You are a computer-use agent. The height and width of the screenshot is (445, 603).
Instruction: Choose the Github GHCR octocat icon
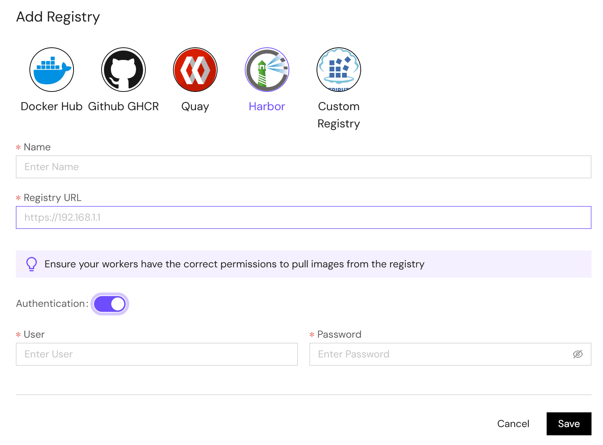tap(123, 70)
